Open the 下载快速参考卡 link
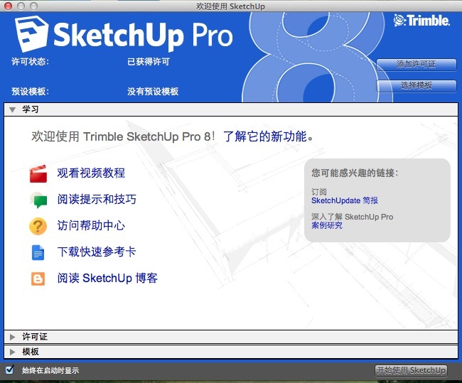Image resolution: width=462 pixels, height=383 pixels. pos(97,252)
